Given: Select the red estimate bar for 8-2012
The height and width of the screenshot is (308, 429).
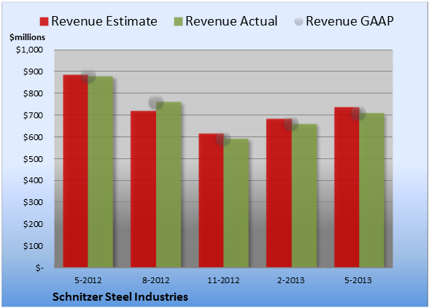Looking at the screenshot, I should (x=143, y=189).
